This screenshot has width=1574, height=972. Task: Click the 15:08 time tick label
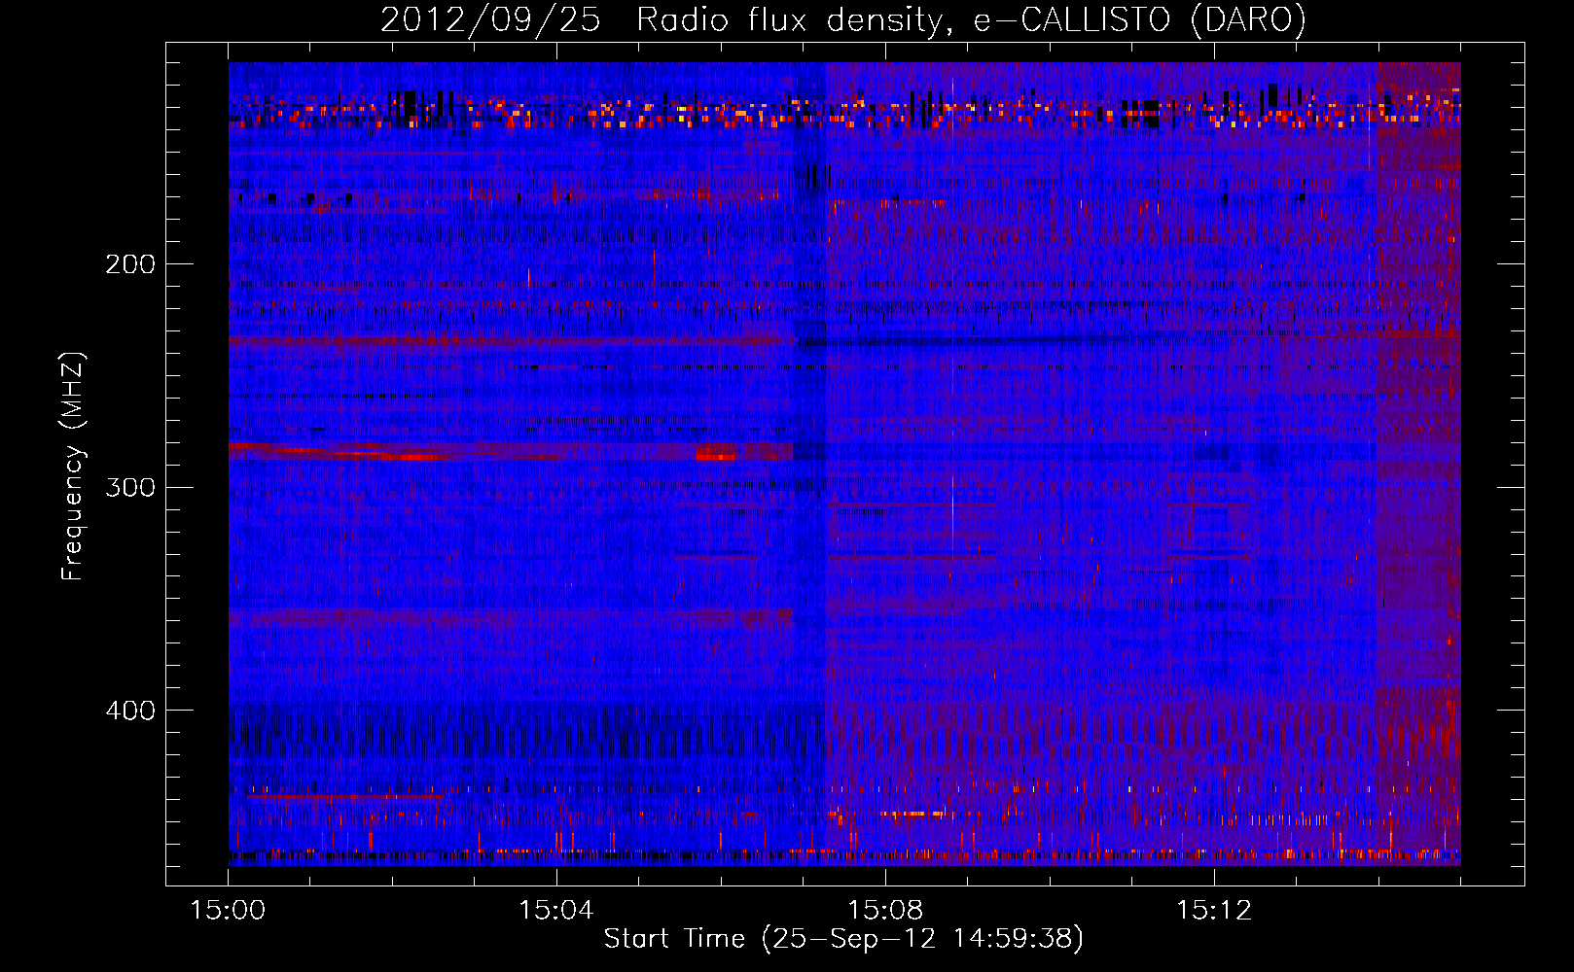884,911
